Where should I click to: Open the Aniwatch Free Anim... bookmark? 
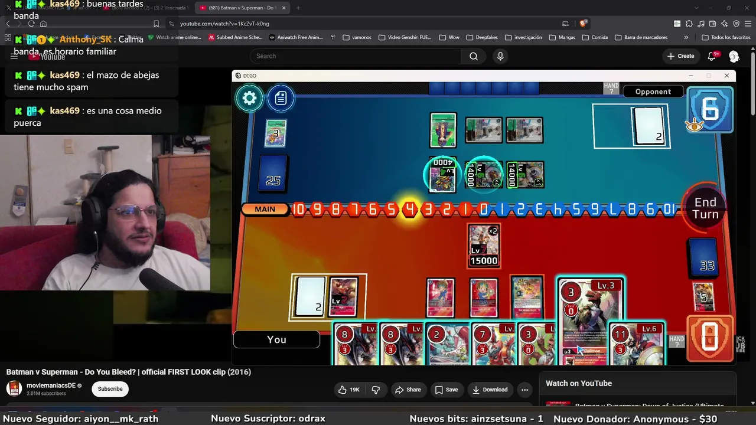[296, 37]
